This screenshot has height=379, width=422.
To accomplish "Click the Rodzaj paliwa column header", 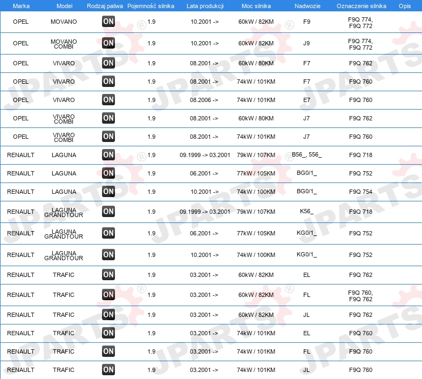I will 105,6.
